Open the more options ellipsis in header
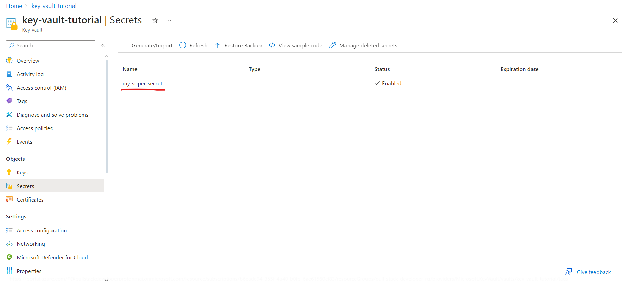 point(169,20)
